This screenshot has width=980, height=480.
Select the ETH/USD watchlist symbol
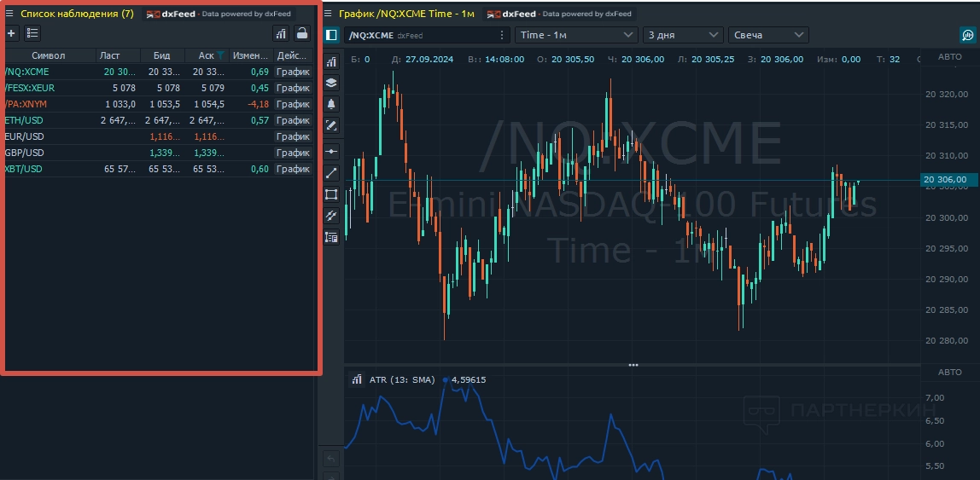[x=25, y=120]
